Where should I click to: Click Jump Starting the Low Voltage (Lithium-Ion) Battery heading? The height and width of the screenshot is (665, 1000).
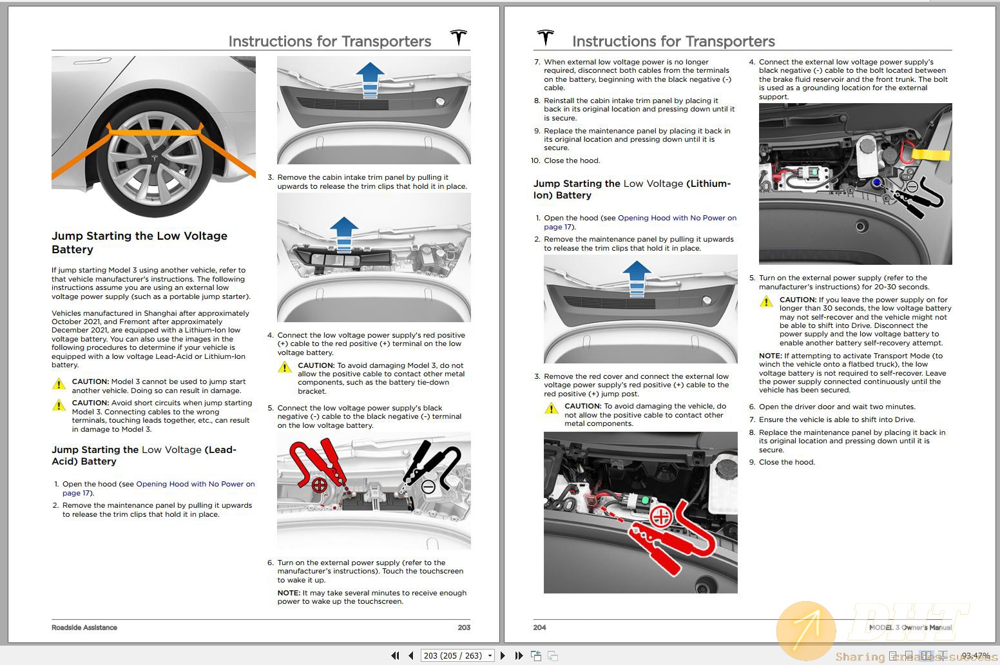[x=632, y=189]
